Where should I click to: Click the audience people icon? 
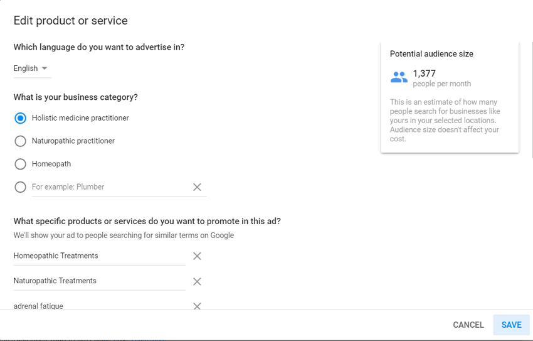[x=399, y=77]
